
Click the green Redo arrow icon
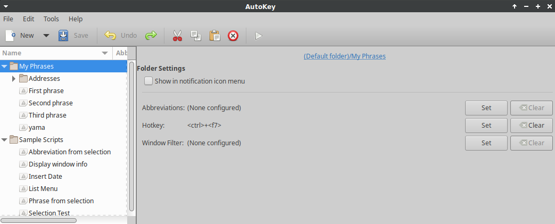(151, 36)
